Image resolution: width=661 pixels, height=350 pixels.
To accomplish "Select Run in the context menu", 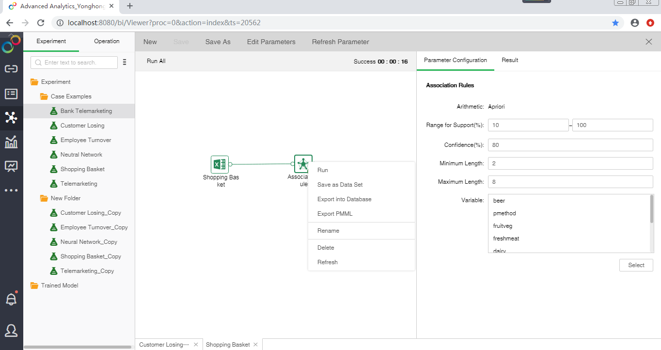I will [x=362, y=170].
